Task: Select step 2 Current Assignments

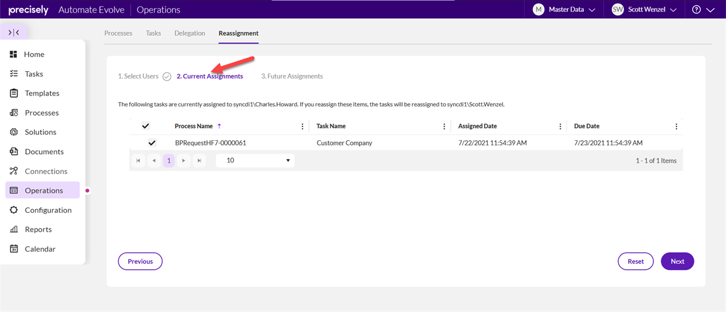Action: [x=210, y=76]
